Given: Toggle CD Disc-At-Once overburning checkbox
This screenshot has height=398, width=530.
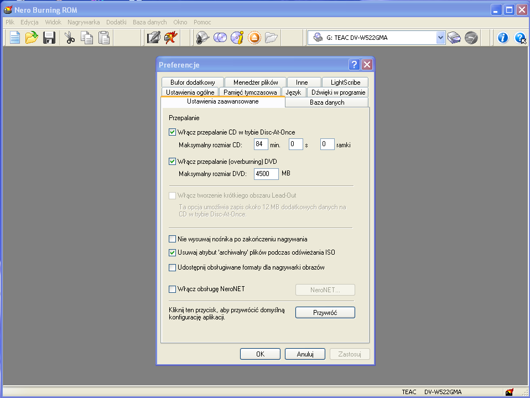Looking at the screenshot, I should pos(173,132).
